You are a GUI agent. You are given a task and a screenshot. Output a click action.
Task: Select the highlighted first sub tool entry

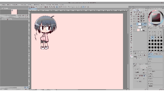pyautogui.click(x=156, y=57)
